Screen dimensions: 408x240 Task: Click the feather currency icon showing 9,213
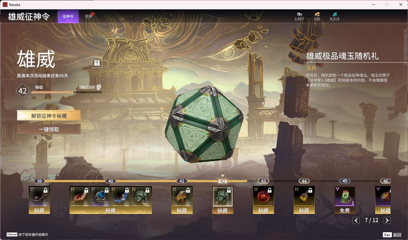(x=335, y=14)
